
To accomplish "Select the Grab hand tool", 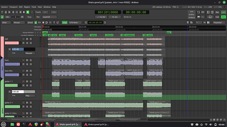I will pos(36,23).
